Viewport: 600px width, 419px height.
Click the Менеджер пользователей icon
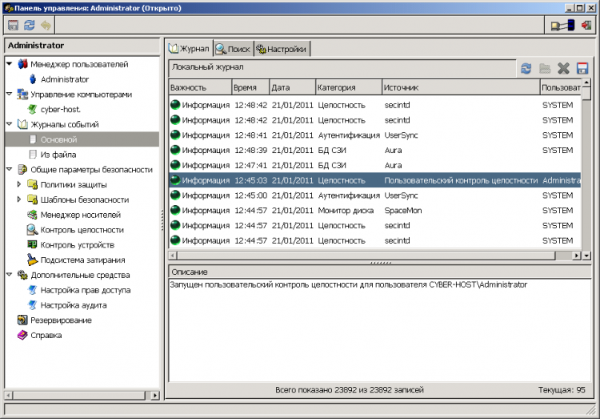(22, 64)
